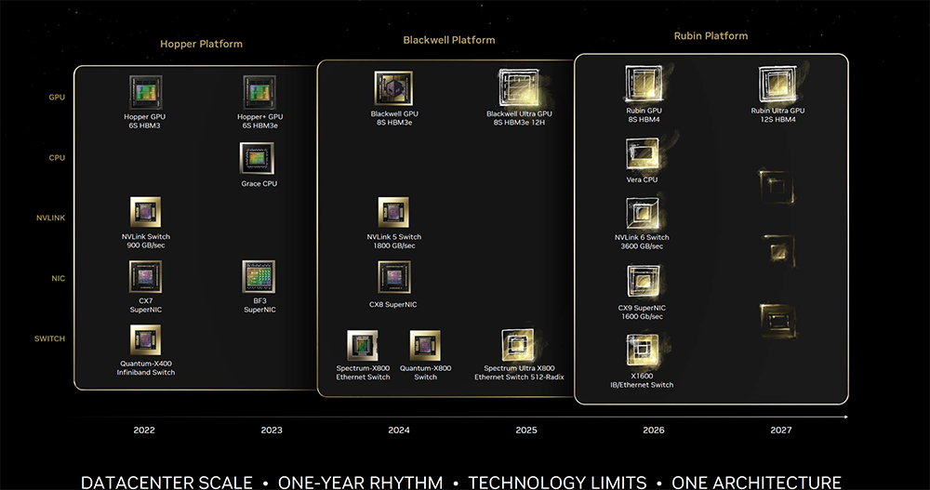Select the Spectrum Ultra X800 chip sketch
Viewport: 930px width, 490px height.
tap(518, 345)
